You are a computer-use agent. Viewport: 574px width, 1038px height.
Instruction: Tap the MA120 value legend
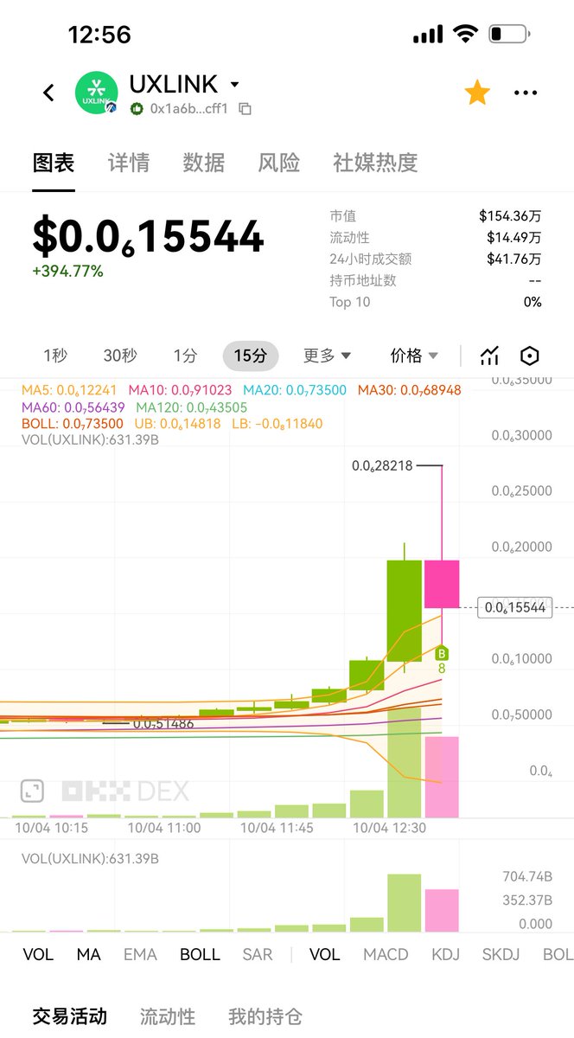pyautogui.click(x=192, y=407)
